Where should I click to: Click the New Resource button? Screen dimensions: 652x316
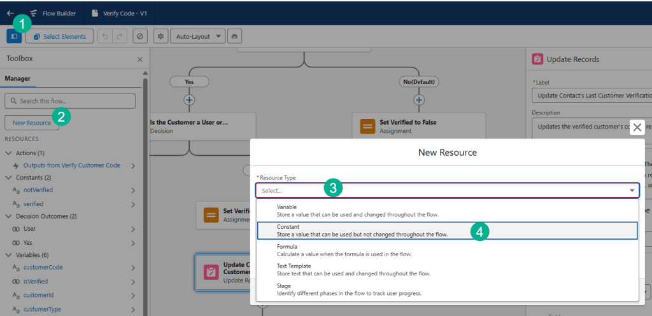pyautogui.click(x=32, y=123)
